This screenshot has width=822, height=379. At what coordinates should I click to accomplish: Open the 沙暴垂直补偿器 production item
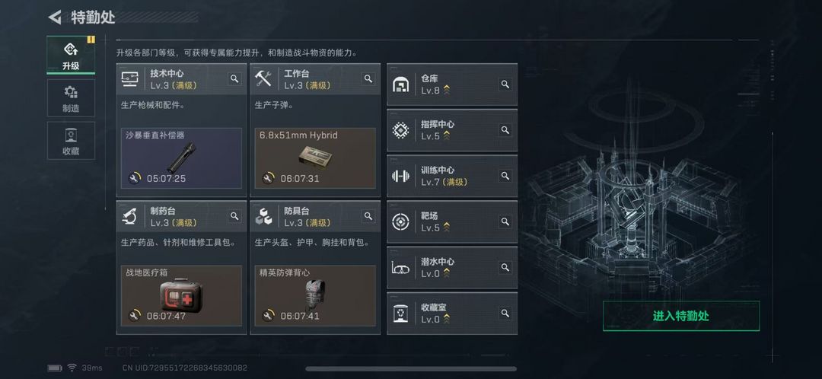(x=181, y=158)
